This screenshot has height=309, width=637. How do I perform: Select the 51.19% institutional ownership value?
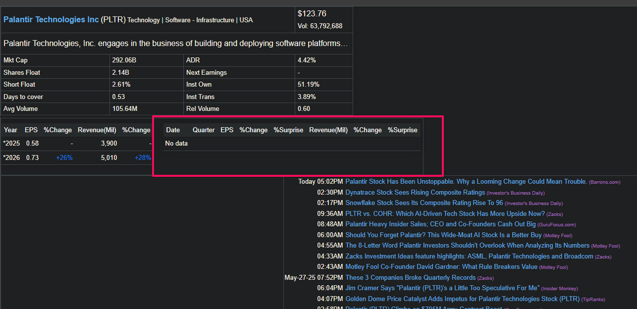[x=308, y=85]
